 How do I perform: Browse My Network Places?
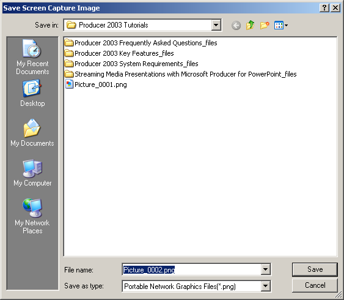point(32,217)
